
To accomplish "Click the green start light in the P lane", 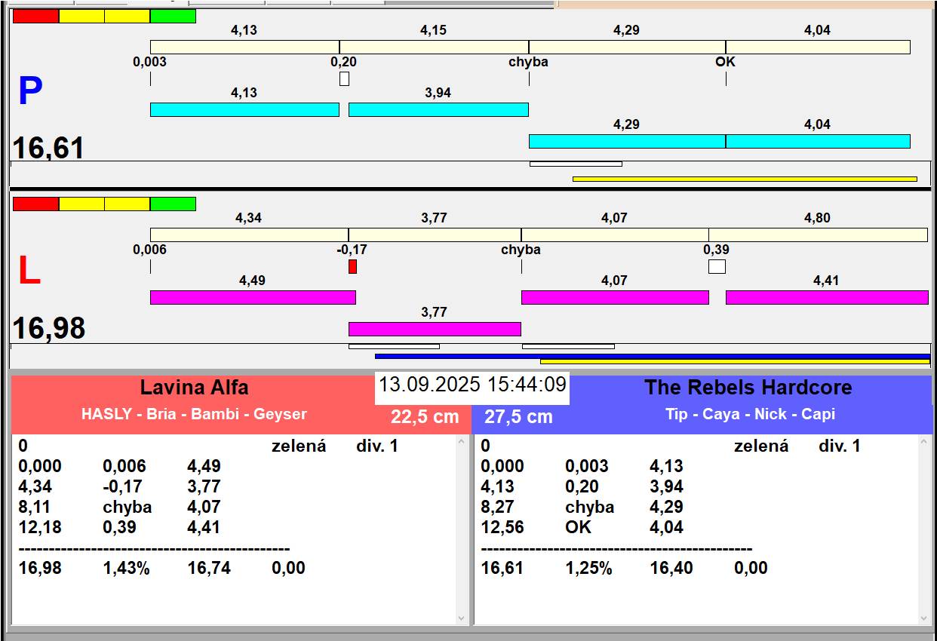I will (173, 16).
